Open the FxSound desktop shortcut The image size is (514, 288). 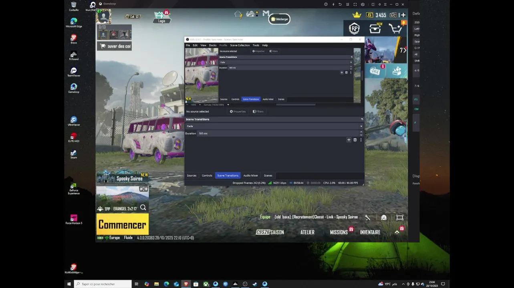tap(74, 56)
